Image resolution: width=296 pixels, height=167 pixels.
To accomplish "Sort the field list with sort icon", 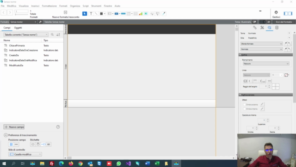I will pos(58,35).
